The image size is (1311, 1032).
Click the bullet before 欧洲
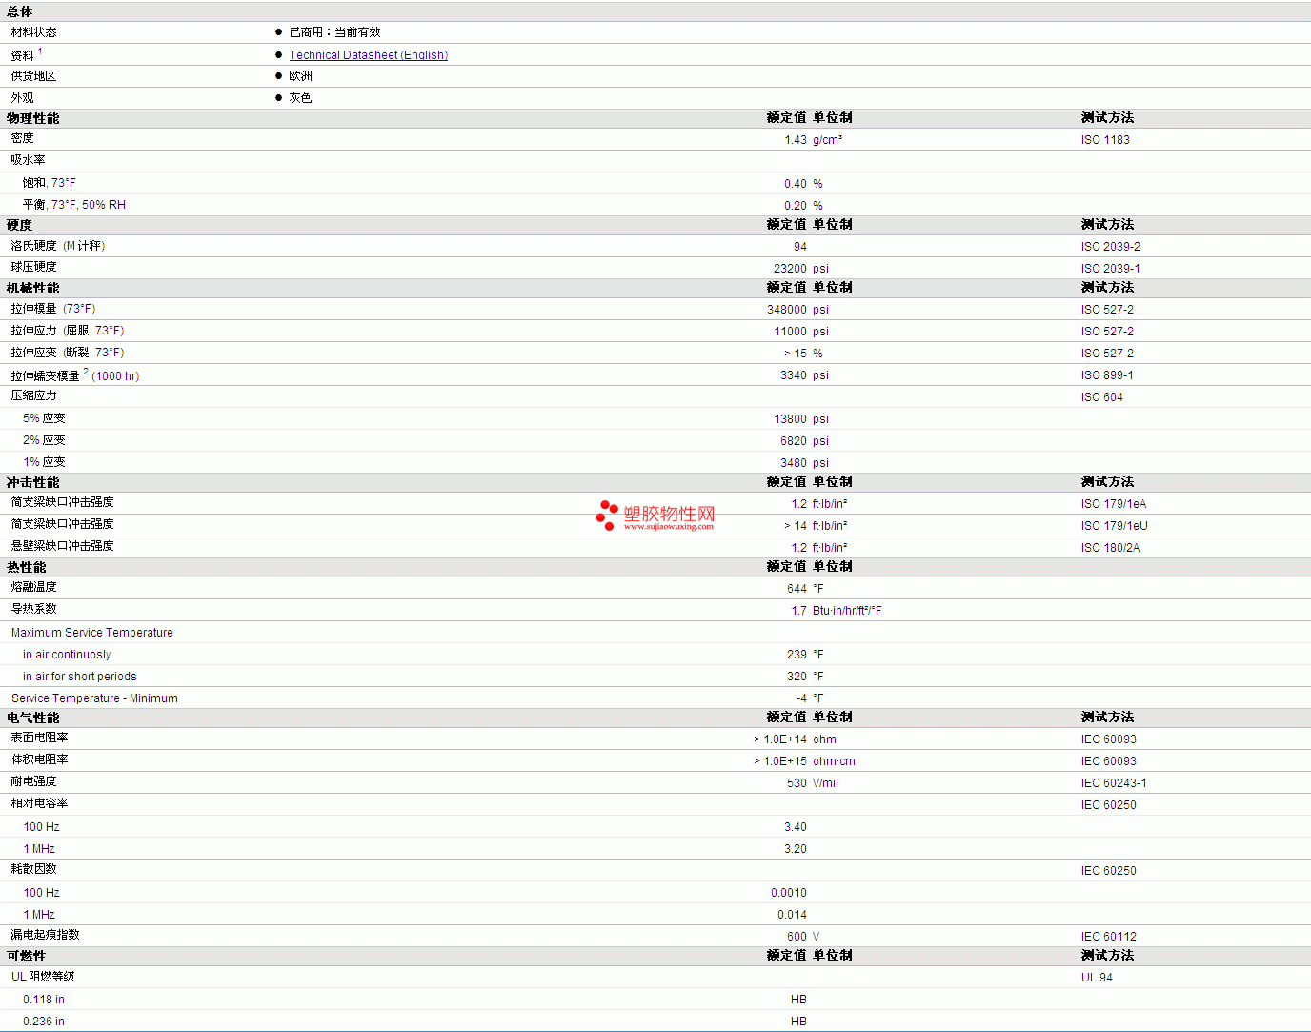(x=279, y=76)
